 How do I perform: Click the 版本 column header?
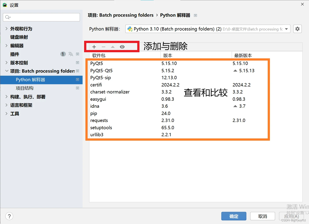tap(196, 55)
